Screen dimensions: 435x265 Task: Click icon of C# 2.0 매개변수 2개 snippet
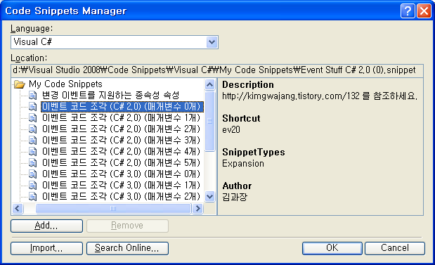[33, 129]
